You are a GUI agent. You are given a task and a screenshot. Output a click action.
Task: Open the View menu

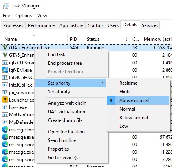click(x=42, y=16)
